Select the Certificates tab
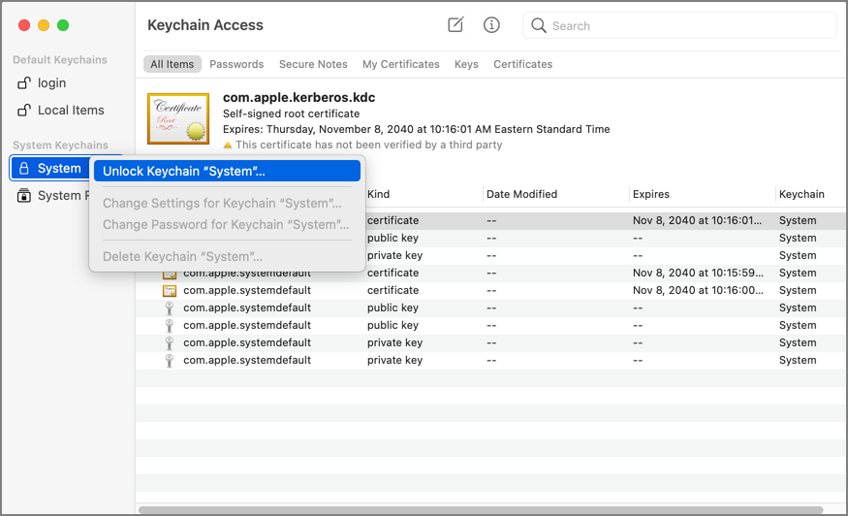848x516 pixels. (x=523, y=64)
